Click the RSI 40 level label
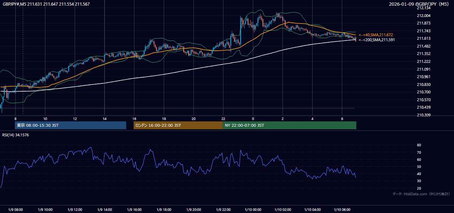This screenshot has width=454, height=213. tap(419, 174)
